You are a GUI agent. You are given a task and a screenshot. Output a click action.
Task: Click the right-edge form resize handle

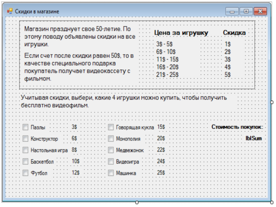tap(272, 102)
